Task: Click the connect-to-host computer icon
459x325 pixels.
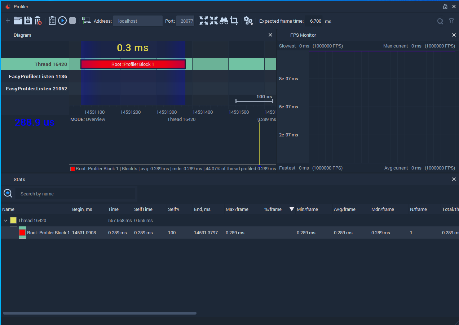Action: [86, 21]
